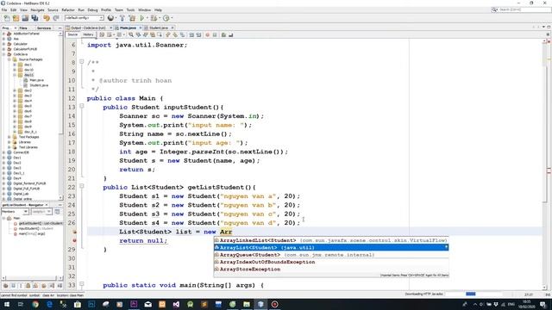Collapse the Javadoc comment fold on line 8
Screen dimensions: 552x310
[x=82, y=61]
